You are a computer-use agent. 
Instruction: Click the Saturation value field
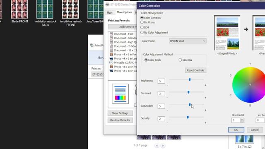click(x=161, y=106)
